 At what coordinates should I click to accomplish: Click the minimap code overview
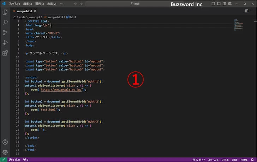pyautogui.click(x=238, y=26)
